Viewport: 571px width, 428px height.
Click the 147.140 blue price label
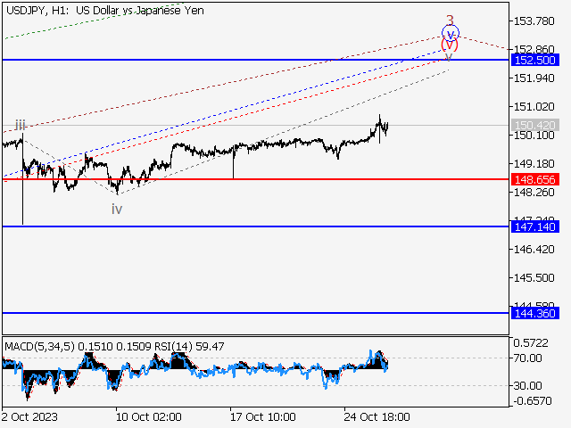click(535, 227)
